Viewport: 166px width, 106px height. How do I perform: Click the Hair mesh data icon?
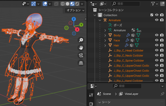tap(137, 45)
